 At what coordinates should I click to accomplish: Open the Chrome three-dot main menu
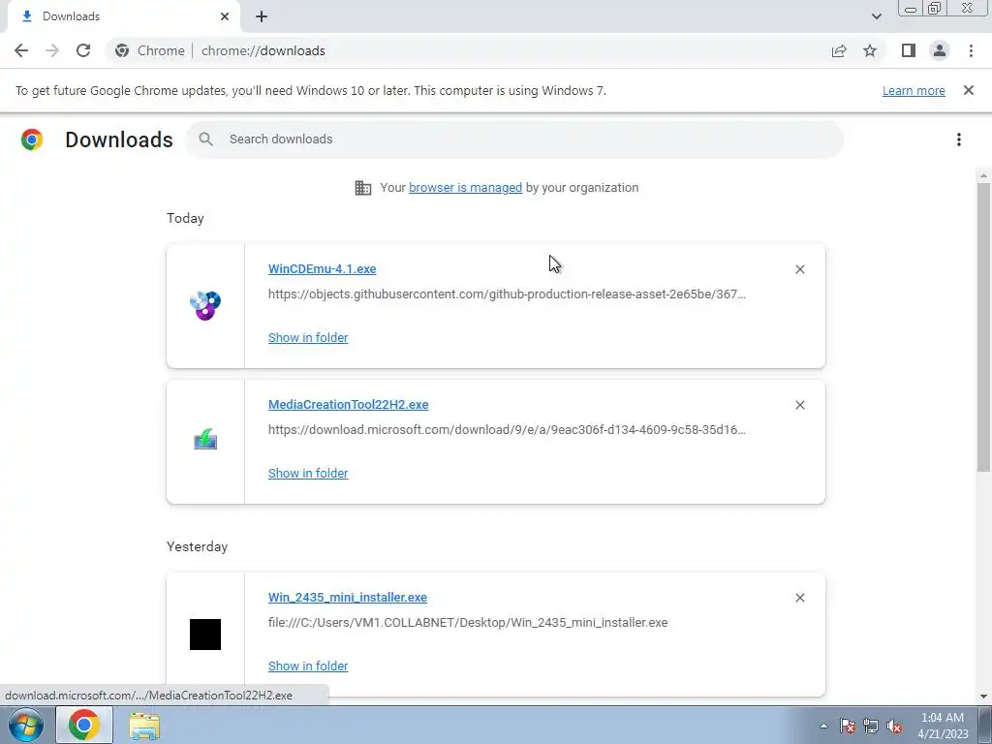point(971,50)
